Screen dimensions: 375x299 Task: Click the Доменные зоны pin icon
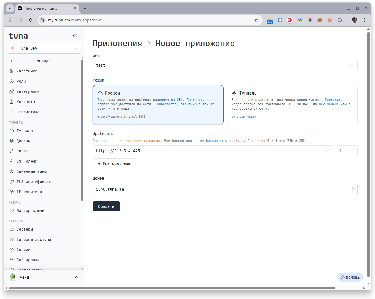(x=12, y=171)
